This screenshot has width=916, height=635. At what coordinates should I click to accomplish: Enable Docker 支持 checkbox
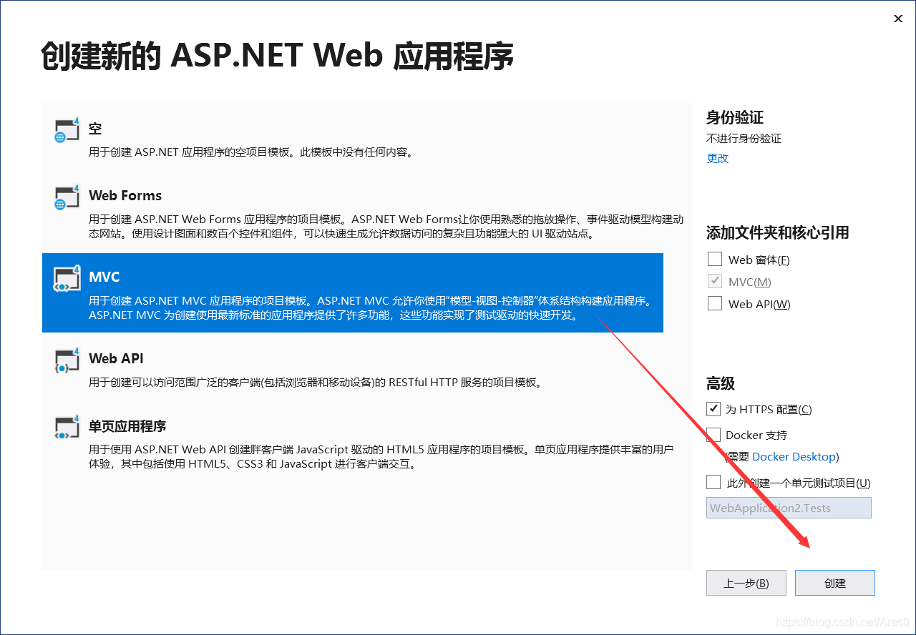pyautogui.click(x=713, y=435)
